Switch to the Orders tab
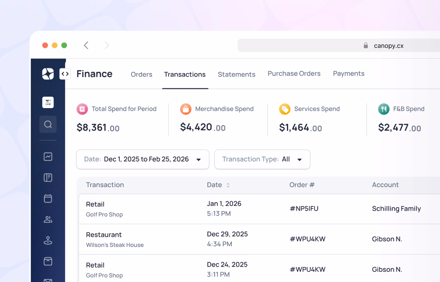This screenshot has width=440, height=282. (x=142, y=74)
